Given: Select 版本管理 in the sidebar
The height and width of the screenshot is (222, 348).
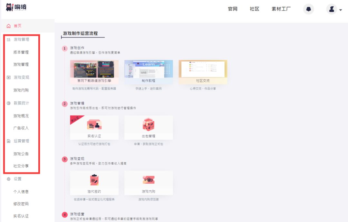Looking at the screenshot, I should tap(21, 52).
